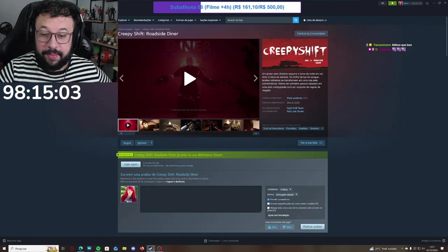Go to previous media with left arrow

coord(121,78)
